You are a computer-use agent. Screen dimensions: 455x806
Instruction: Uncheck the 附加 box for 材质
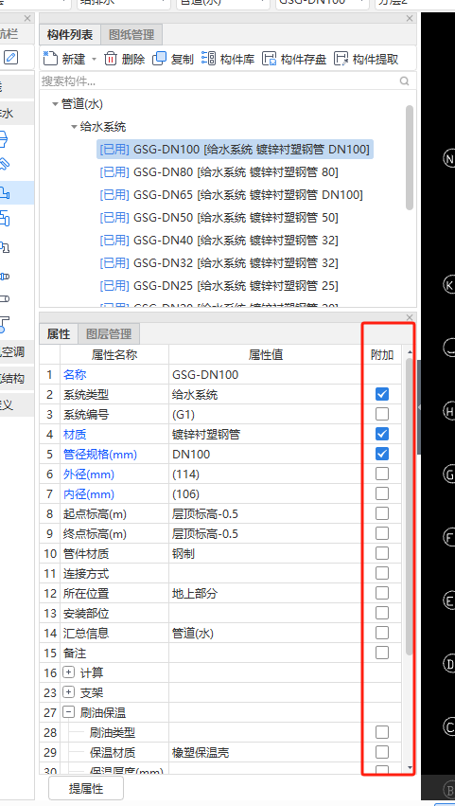(x=381, y=434)
